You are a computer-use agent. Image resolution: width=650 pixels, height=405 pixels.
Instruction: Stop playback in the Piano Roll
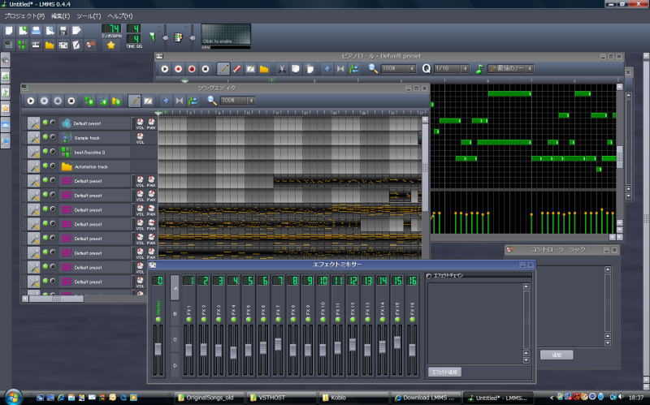[x=206, y=69]
